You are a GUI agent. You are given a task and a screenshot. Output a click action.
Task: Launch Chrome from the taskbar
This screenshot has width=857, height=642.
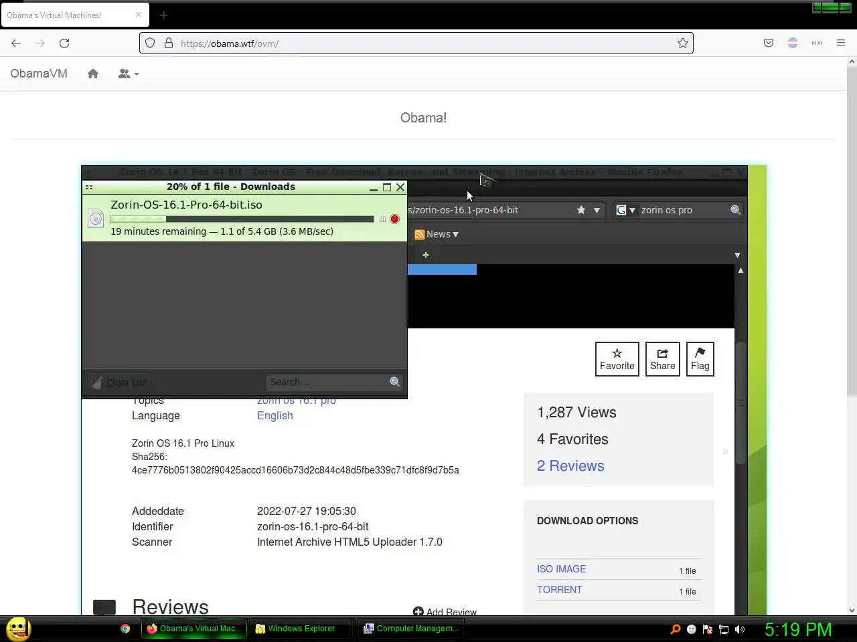[x=125, y=629]
